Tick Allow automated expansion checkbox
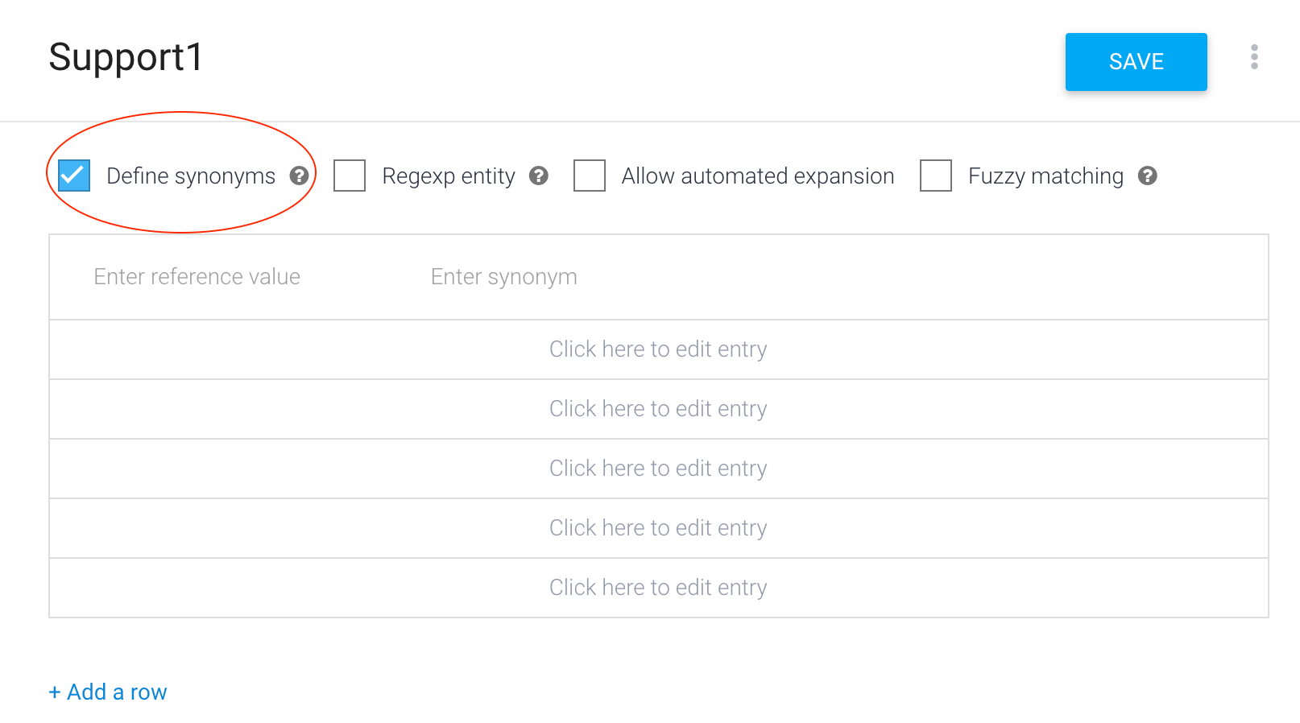 tap(590, 176)
